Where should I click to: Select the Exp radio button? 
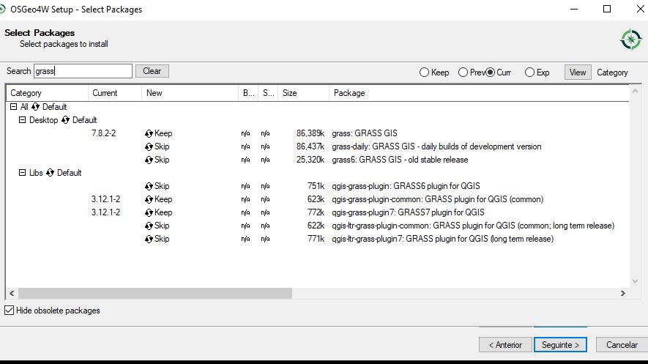529,73
